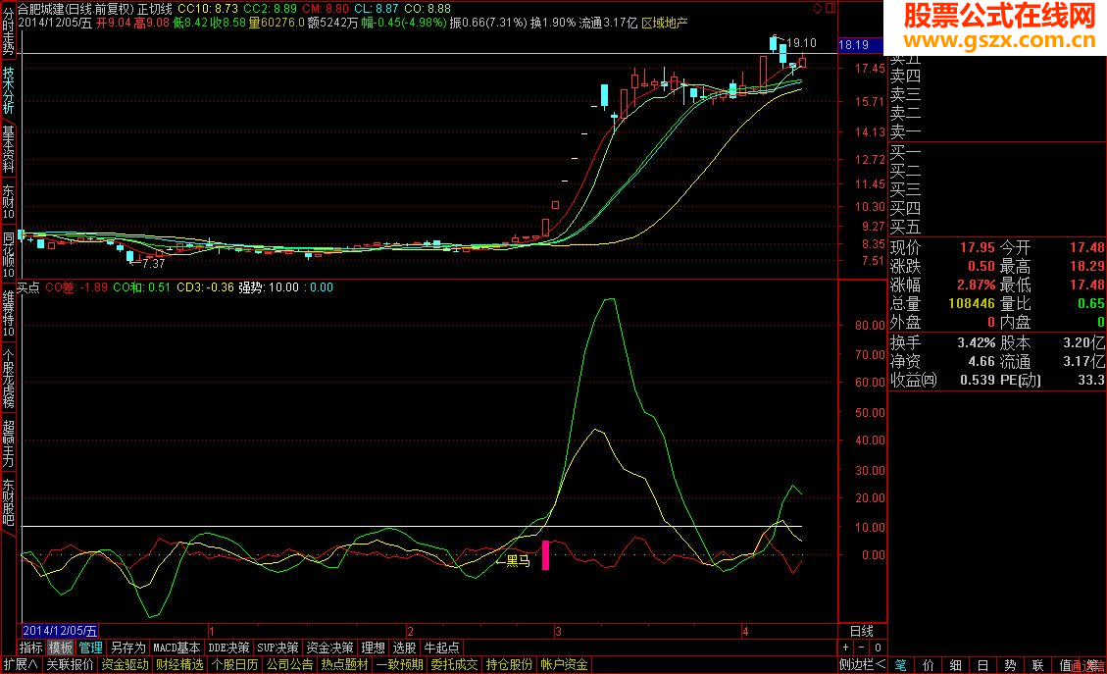Viewport: 1107px width, 674px height.
Task: Apply the DDE决策 template
Action: click(228, 648)
